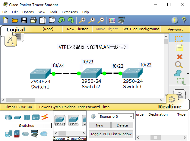Click the Delete scenario button
Screen dimensions: 190x141
(122, 125)
